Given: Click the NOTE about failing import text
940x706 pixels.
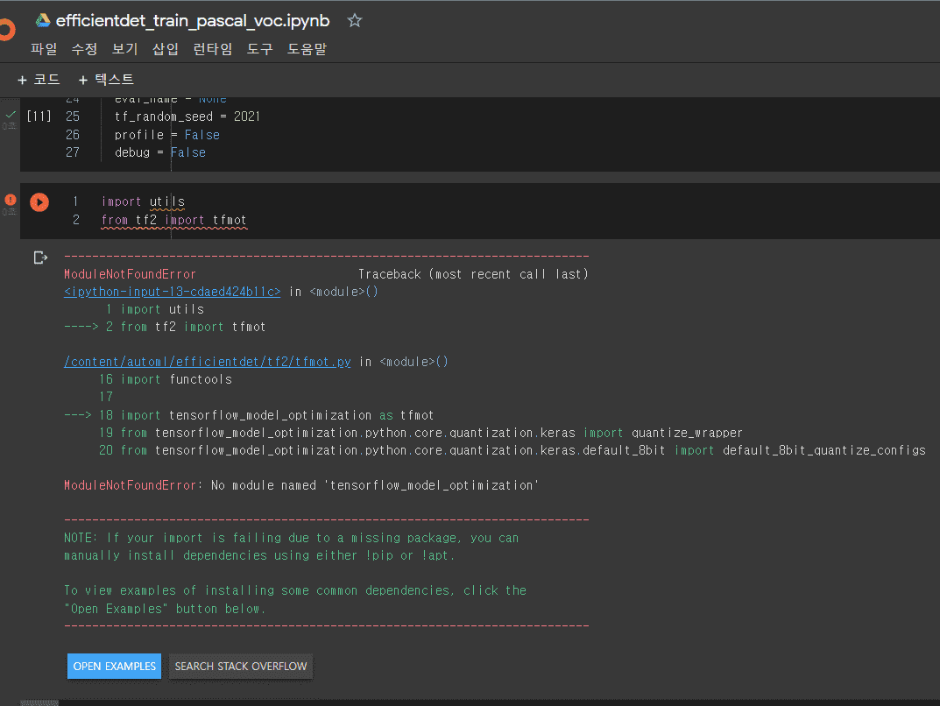Looking at the screenshot, I should point(292,547).
